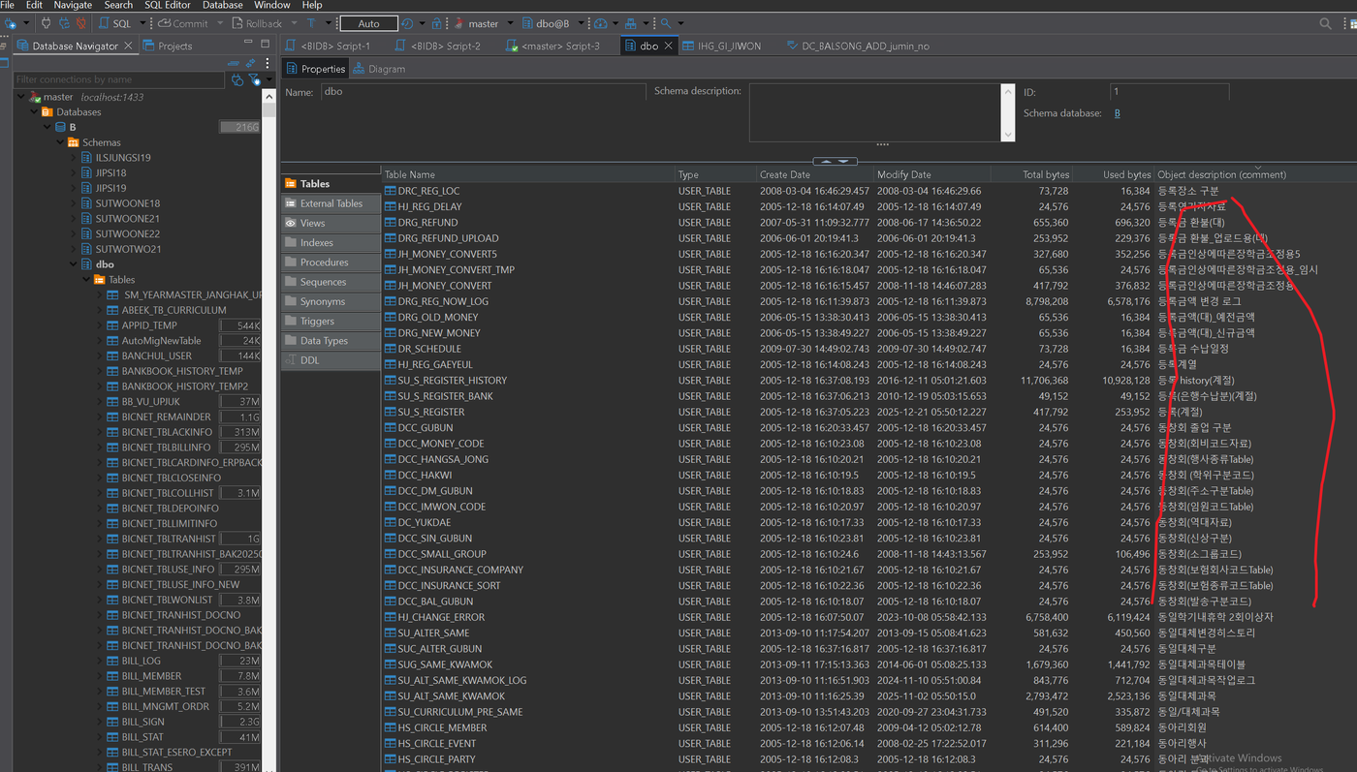Click the Schema database link B
The image size is (1357, 772).
pyautogui.click(x=1117, y=113)
